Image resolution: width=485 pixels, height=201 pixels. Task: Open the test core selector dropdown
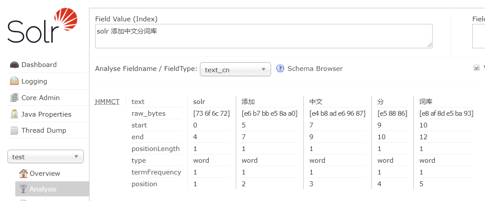(x=45, y=157)
